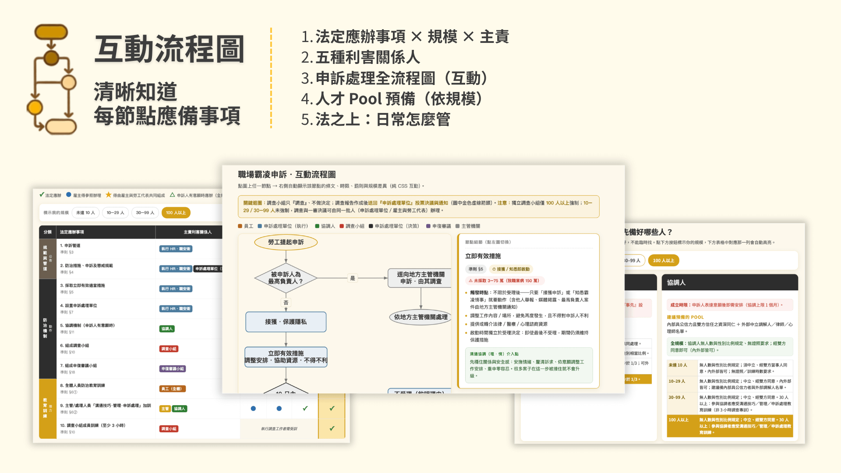Click the green checkmark 法定應辦 legend icon

tap(42, 195)
